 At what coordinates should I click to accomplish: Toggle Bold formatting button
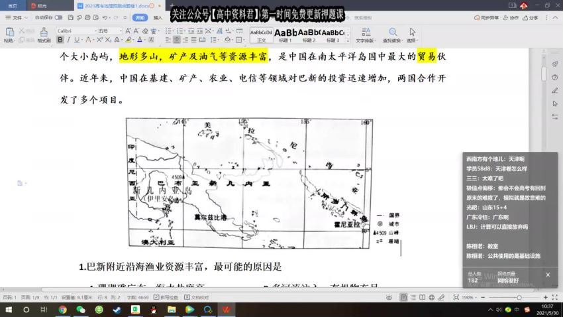click(x=60, y=40)
